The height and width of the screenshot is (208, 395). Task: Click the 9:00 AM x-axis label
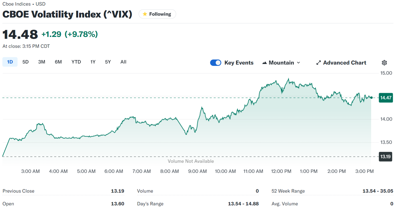tap(197, 171)
